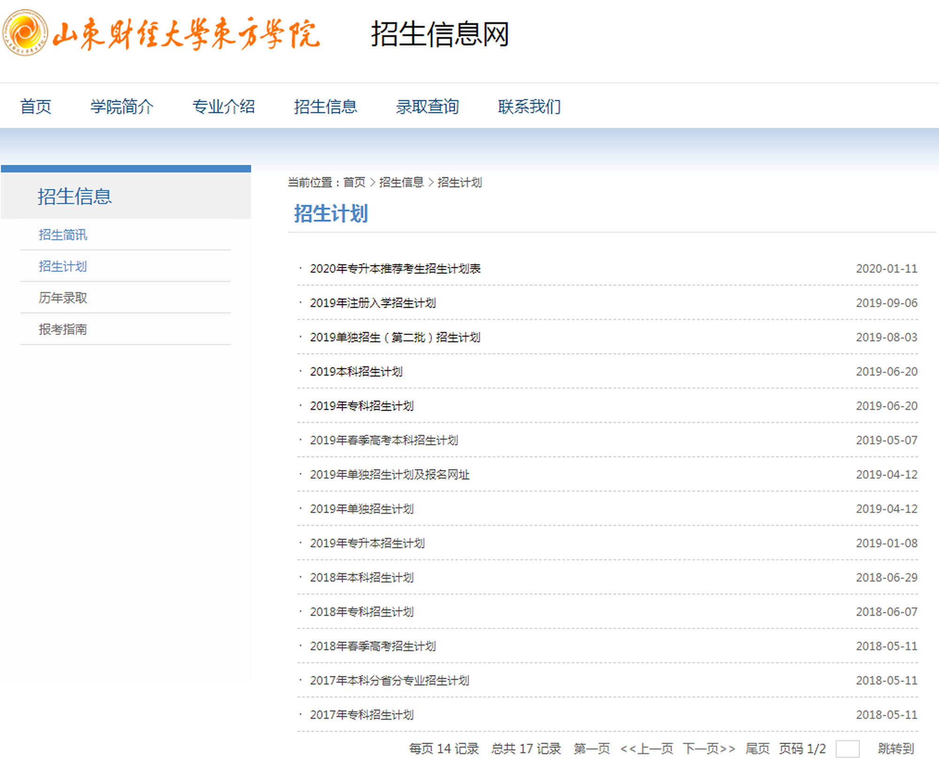Click the 每页 14 记录 text
Viewport: 939px width, 779px height.
pos(444,748)
